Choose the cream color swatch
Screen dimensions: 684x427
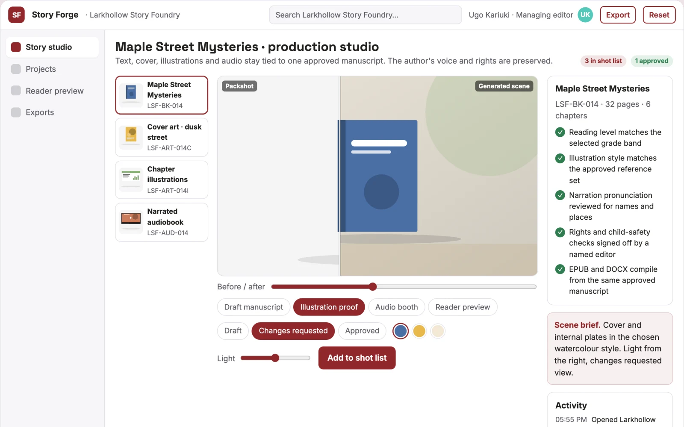coord(438,331)
